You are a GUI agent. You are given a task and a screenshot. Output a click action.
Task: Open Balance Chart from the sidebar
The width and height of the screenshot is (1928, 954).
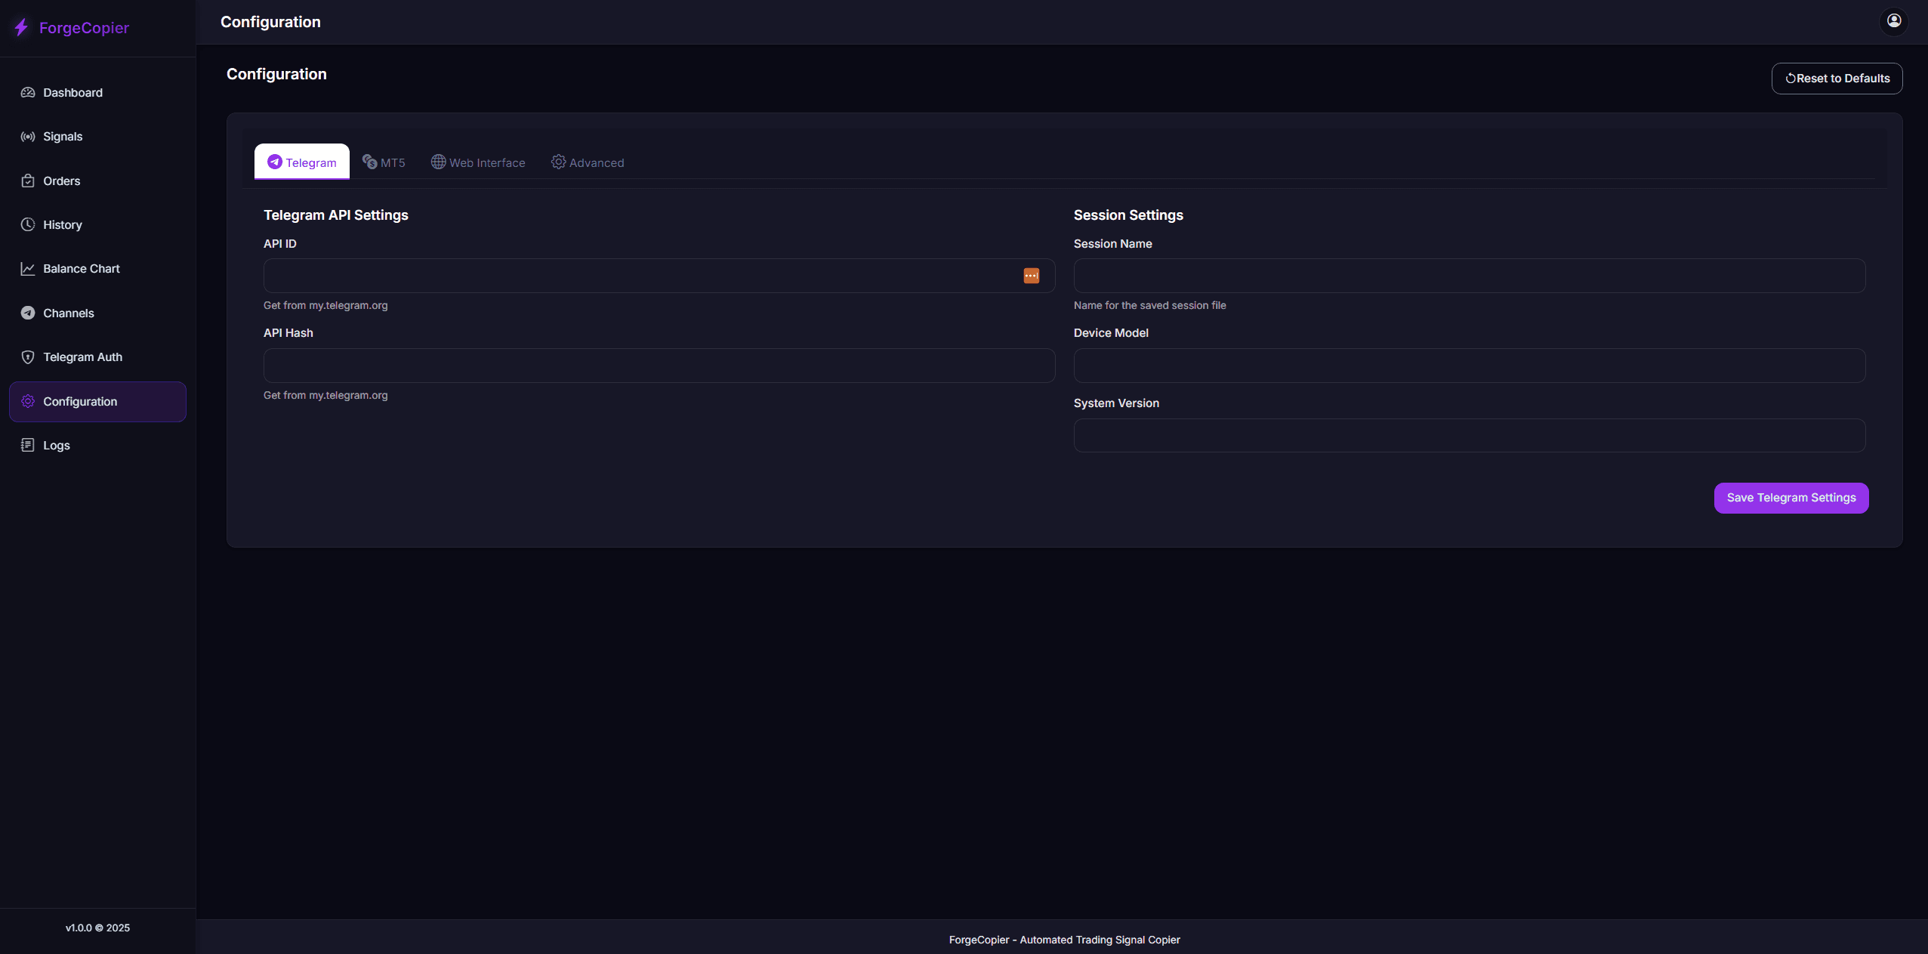[97, 269]
